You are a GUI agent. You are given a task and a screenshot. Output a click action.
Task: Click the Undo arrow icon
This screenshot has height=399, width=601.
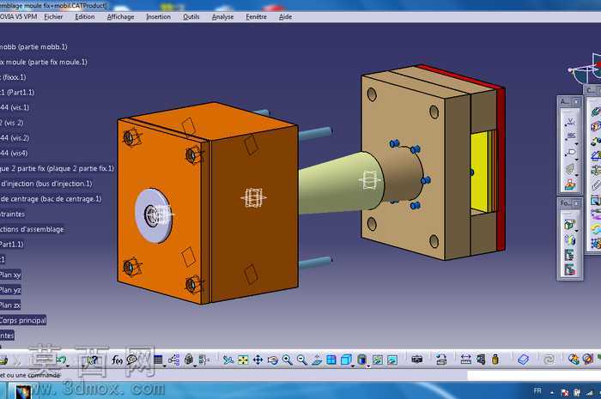coord(61,360)
